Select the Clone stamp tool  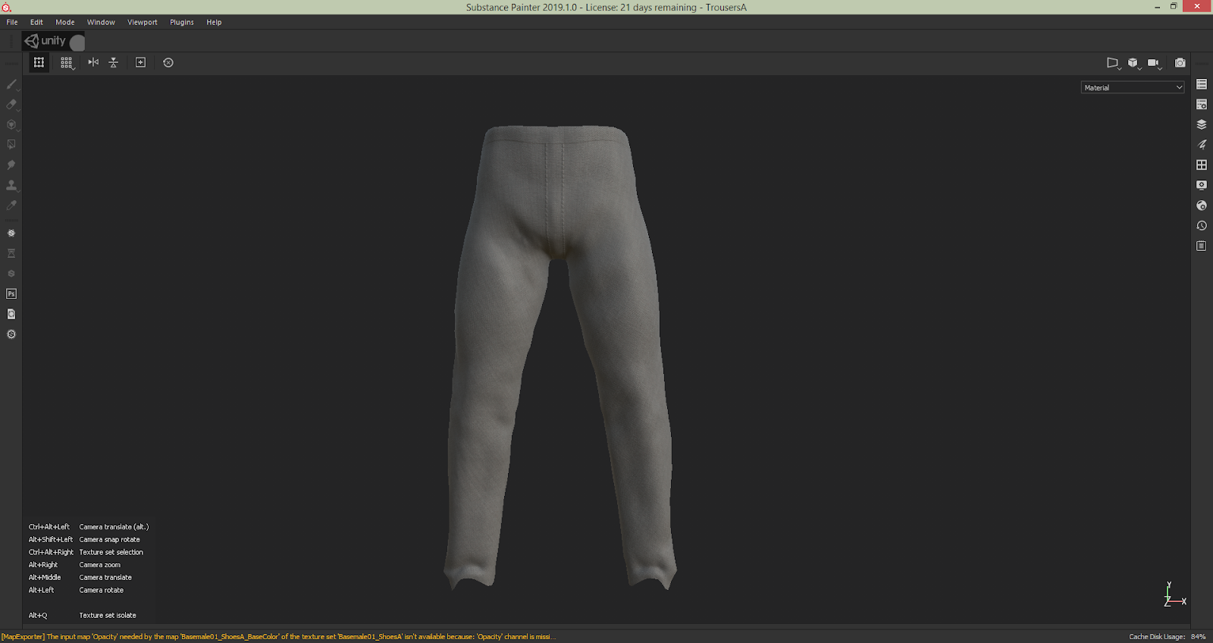(11, 185)
